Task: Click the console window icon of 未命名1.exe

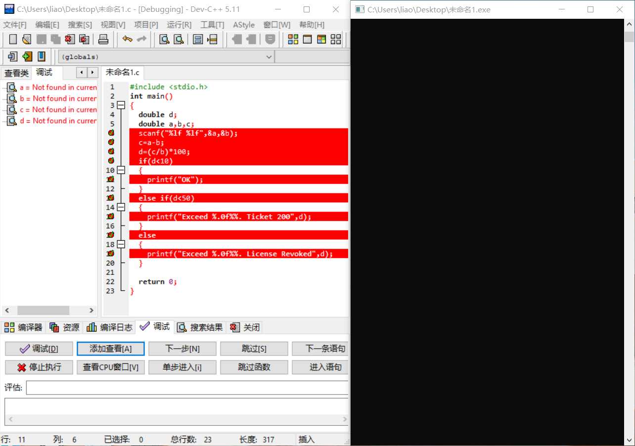Action: [360, 9]
